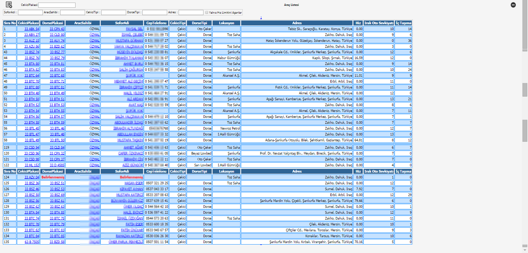Open trailer plate 33 CPN 43

pos(57,29)
